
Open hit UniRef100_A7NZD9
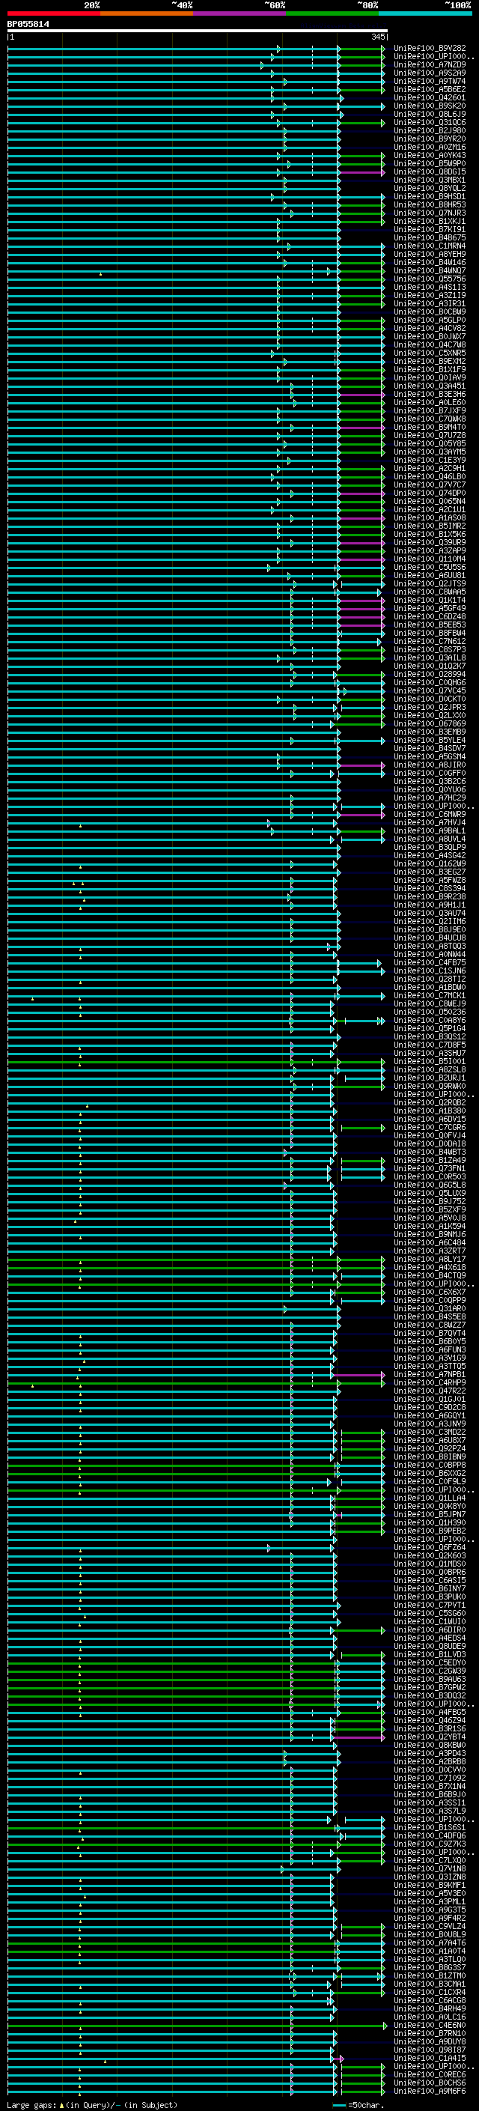click(x=430, y=64)
